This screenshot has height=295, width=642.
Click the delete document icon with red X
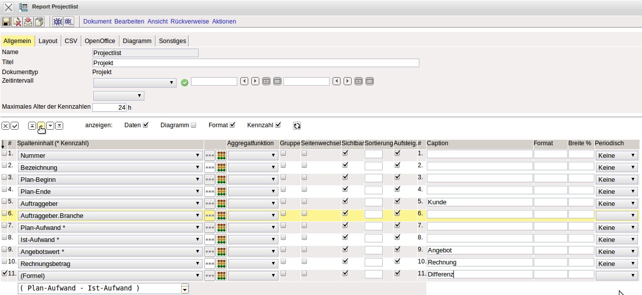[17, 22]
